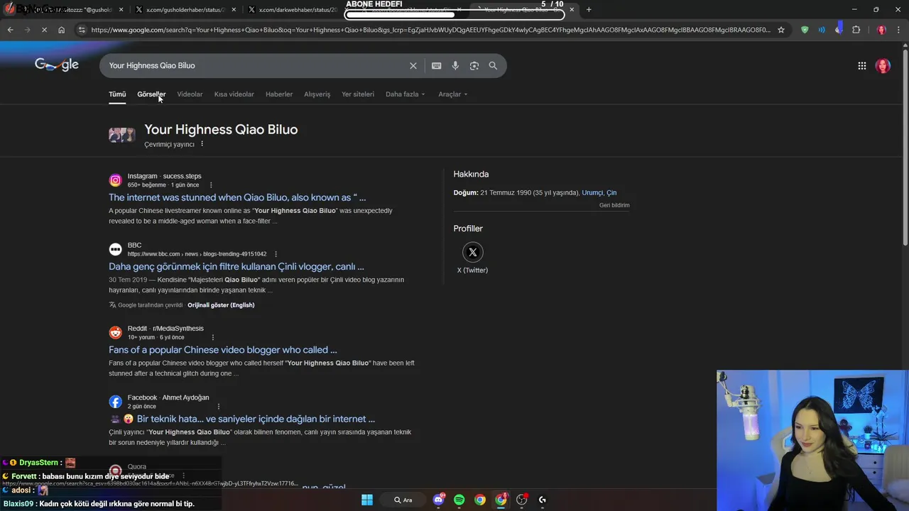This screenshot has height=511, width=909.
Task: Switch to the Videolar tab
Action: click(x=190, y=94)
